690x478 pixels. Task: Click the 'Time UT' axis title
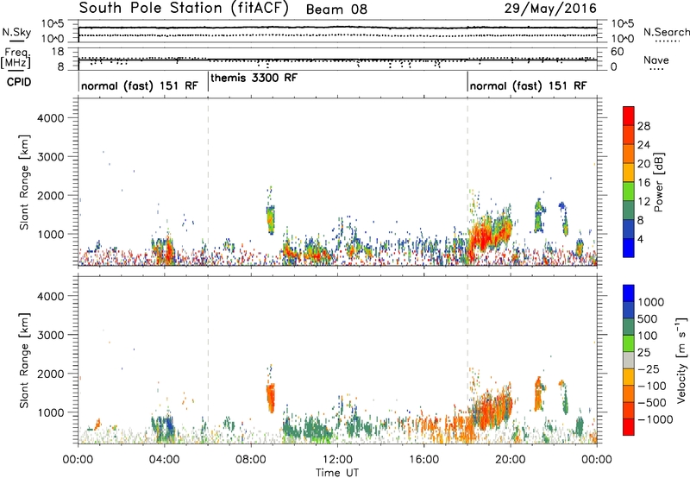[337, 473]
